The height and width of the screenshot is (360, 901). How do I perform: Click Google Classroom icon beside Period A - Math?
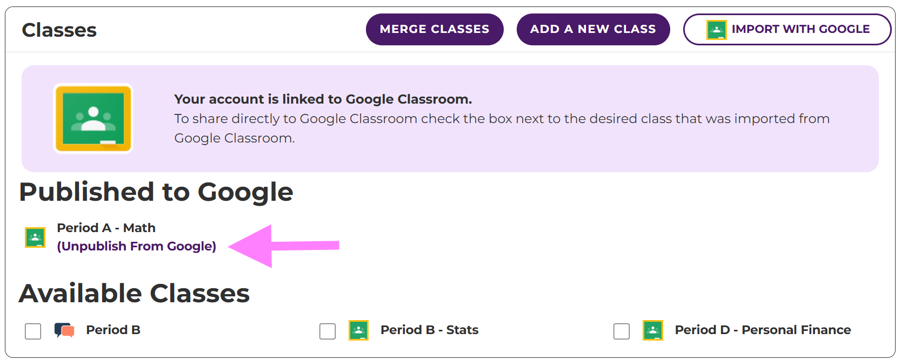point(35,237)
